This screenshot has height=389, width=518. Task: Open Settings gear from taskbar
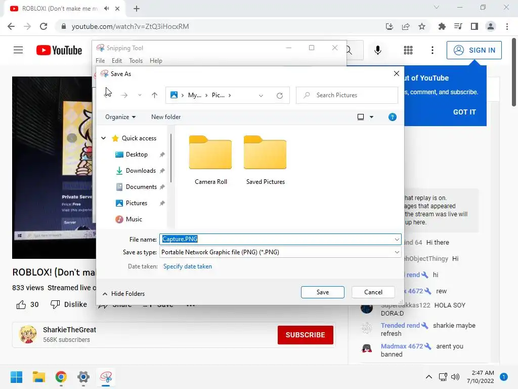tap(83, 377)
